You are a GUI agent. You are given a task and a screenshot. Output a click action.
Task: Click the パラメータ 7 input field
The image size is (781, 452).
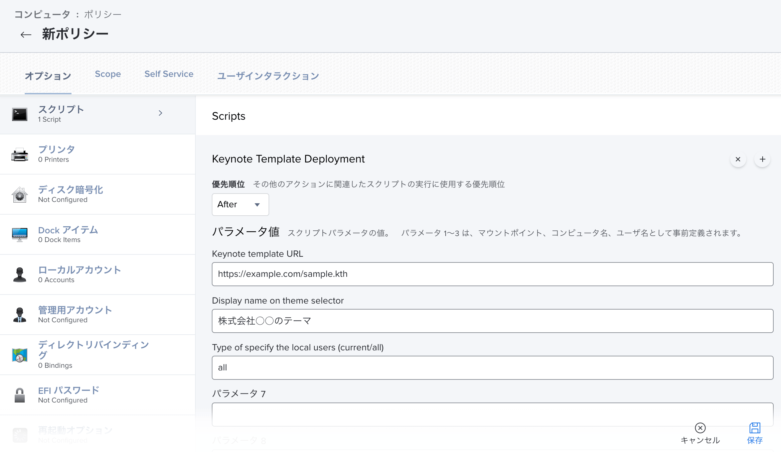(x=492, y=415)
